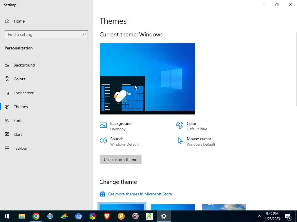Screen dimensions: 297x222
Task: Click the current theme preview image
Action: tap(147, 79)
